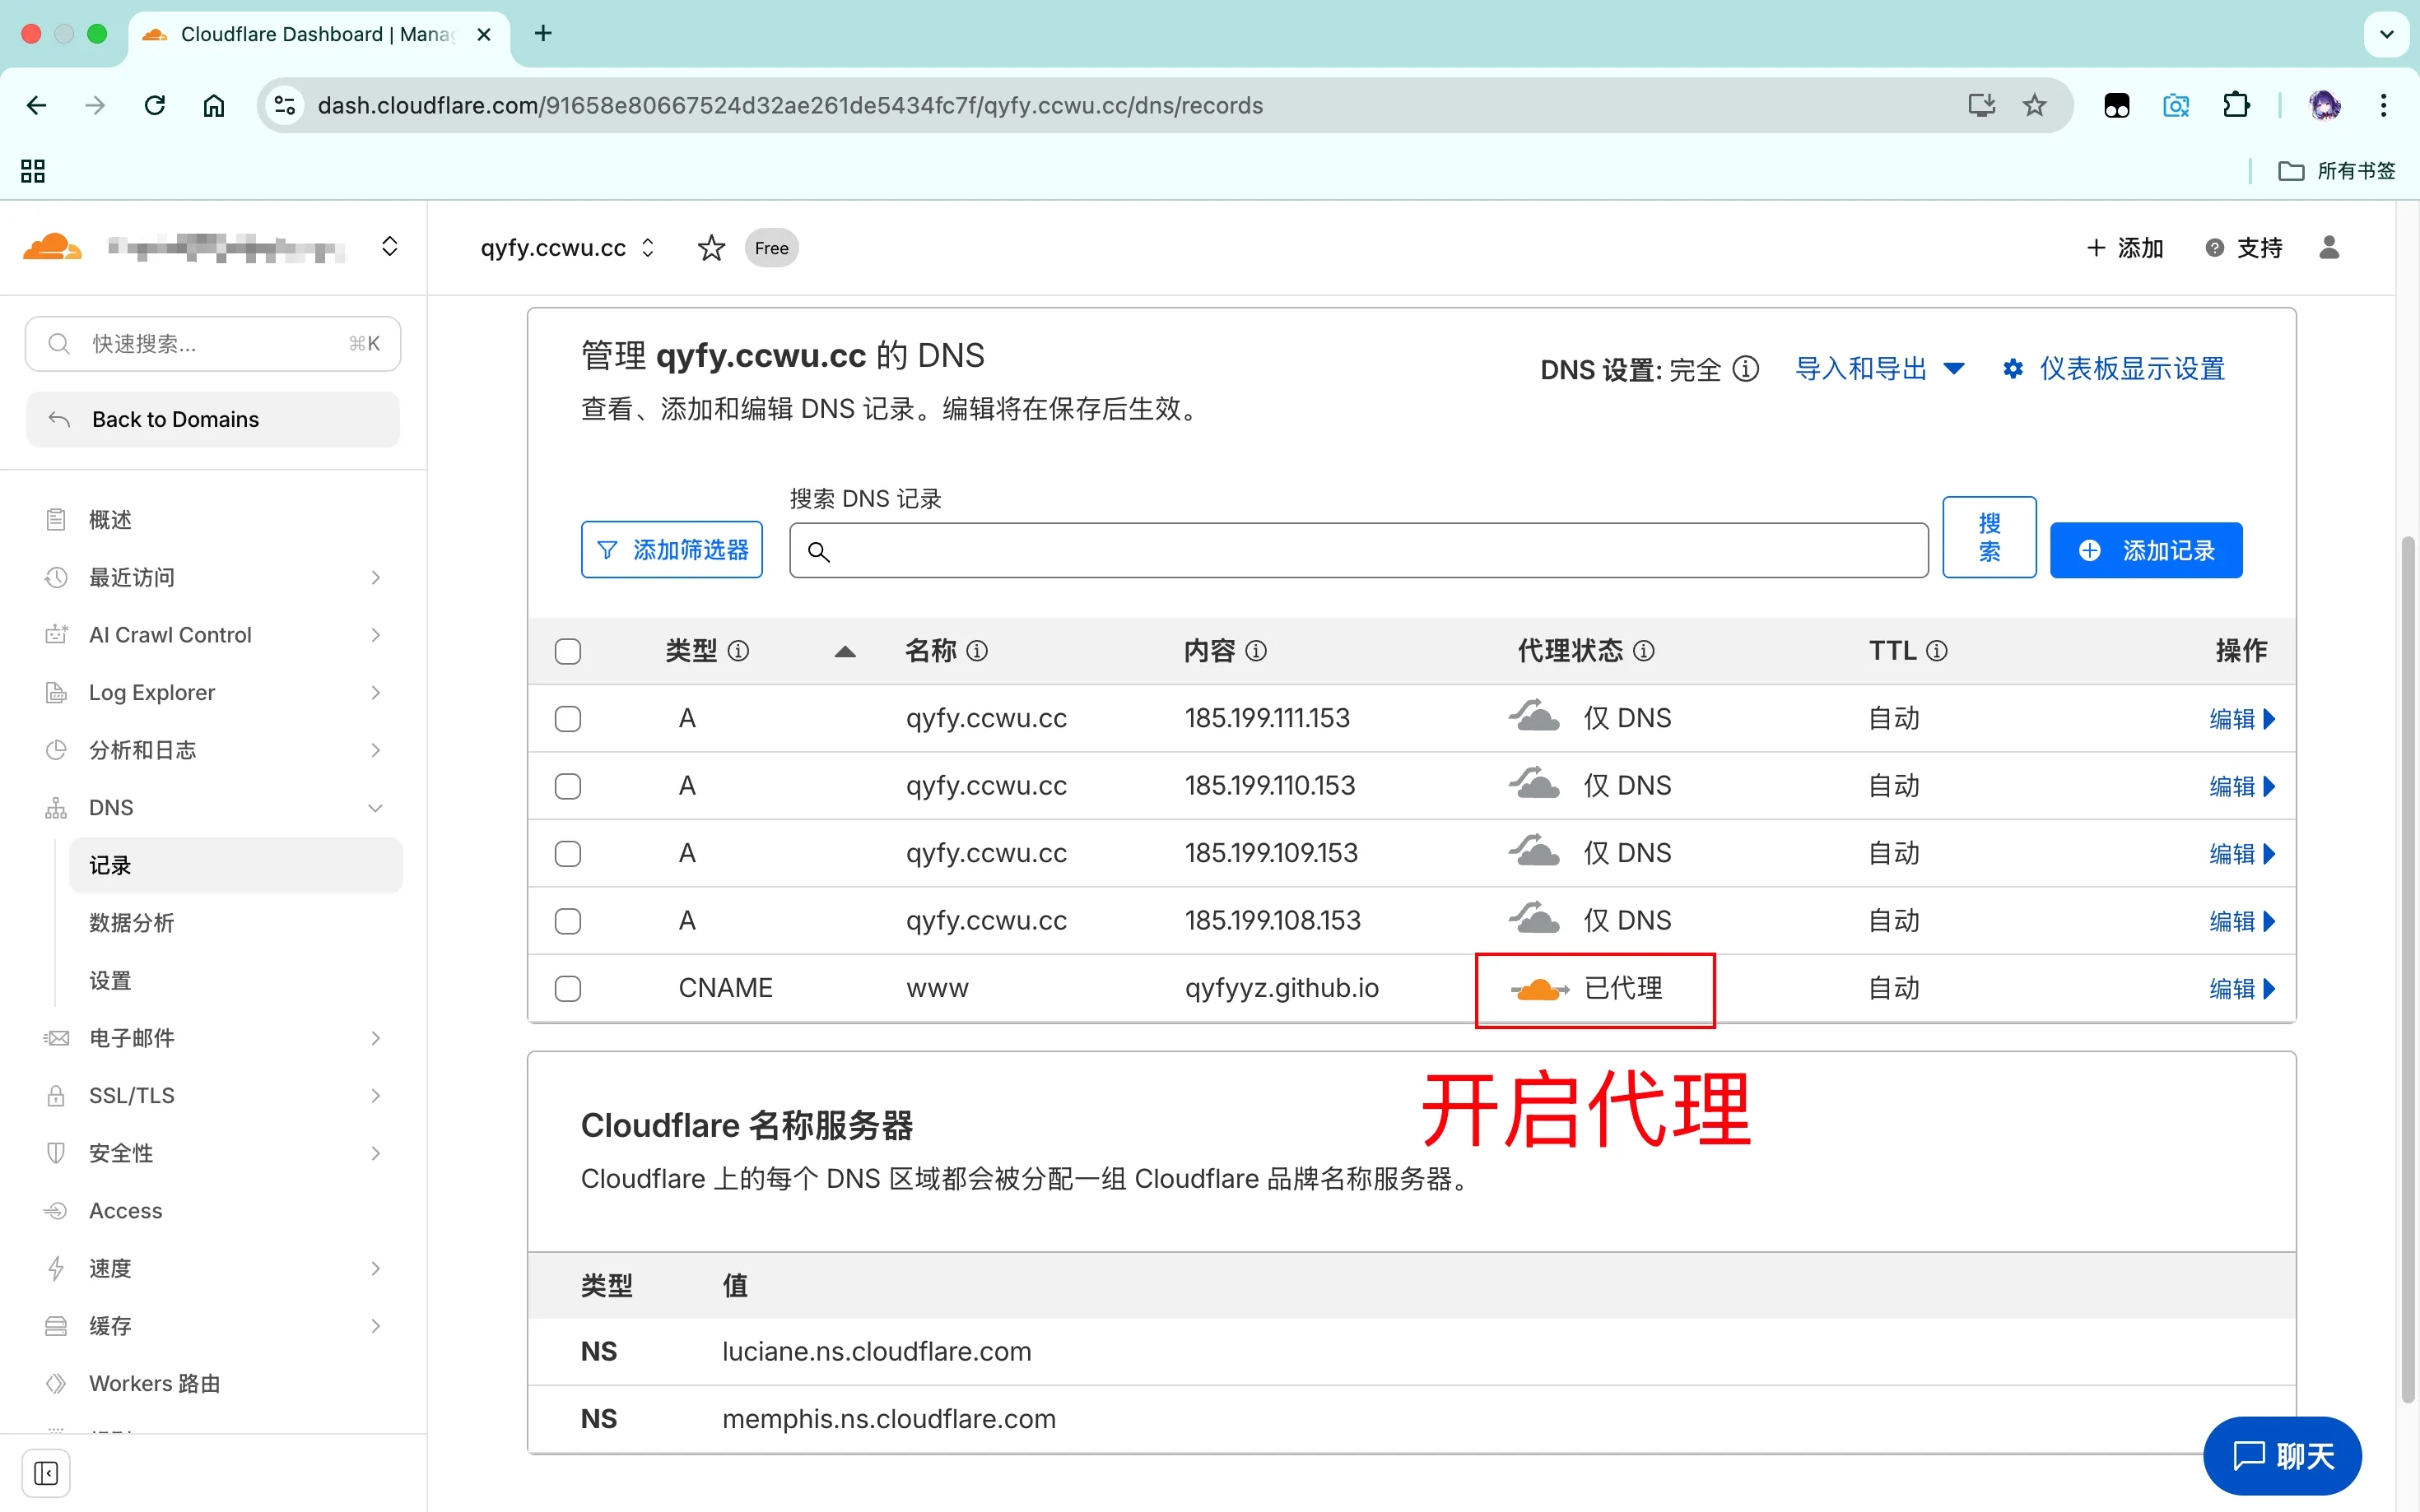Star the qyfy.ccwu.cc domain
This screenshot has height=1512, width=2420.
click(x=711, y=248)
